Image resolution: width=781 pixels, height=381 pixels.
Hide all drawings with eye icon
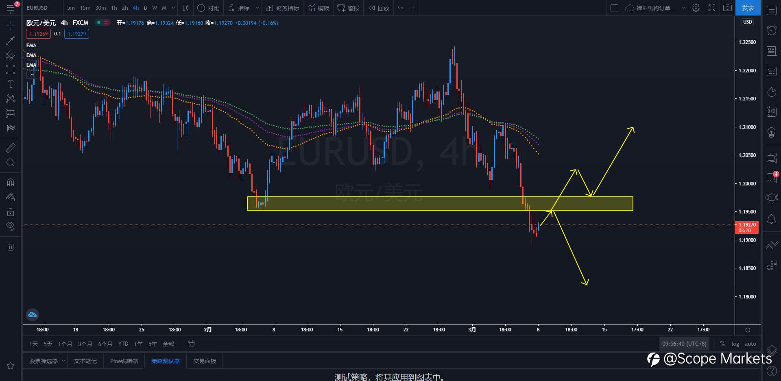coord(11,226)
